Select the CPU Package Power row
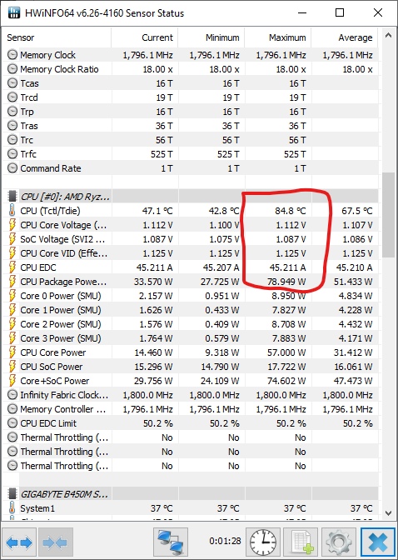This screenshot has height=560, width=398. tap(190, 282)
